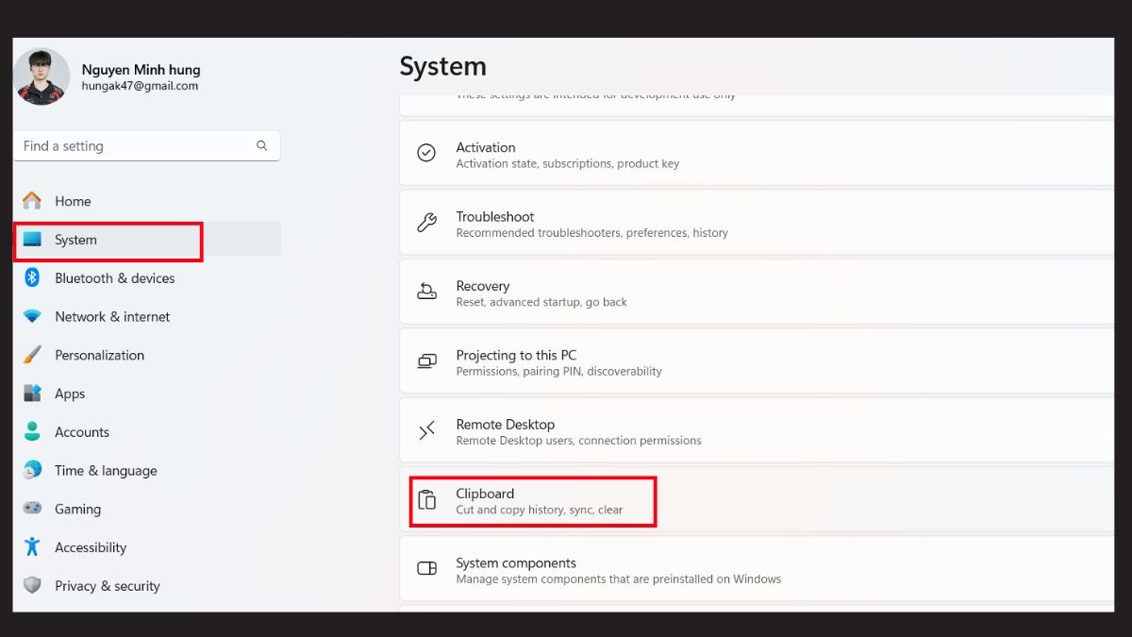Click 'Recommended troubleshooters, preferences, history' text

click(x=592, y=233)
